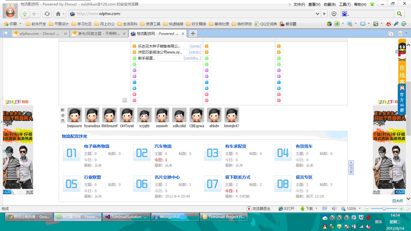The image size is (411, 231).
Task: Go to the browser home page
Action: tap(57, 14)
